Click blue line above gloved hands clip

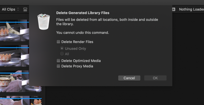click(14, 73)
